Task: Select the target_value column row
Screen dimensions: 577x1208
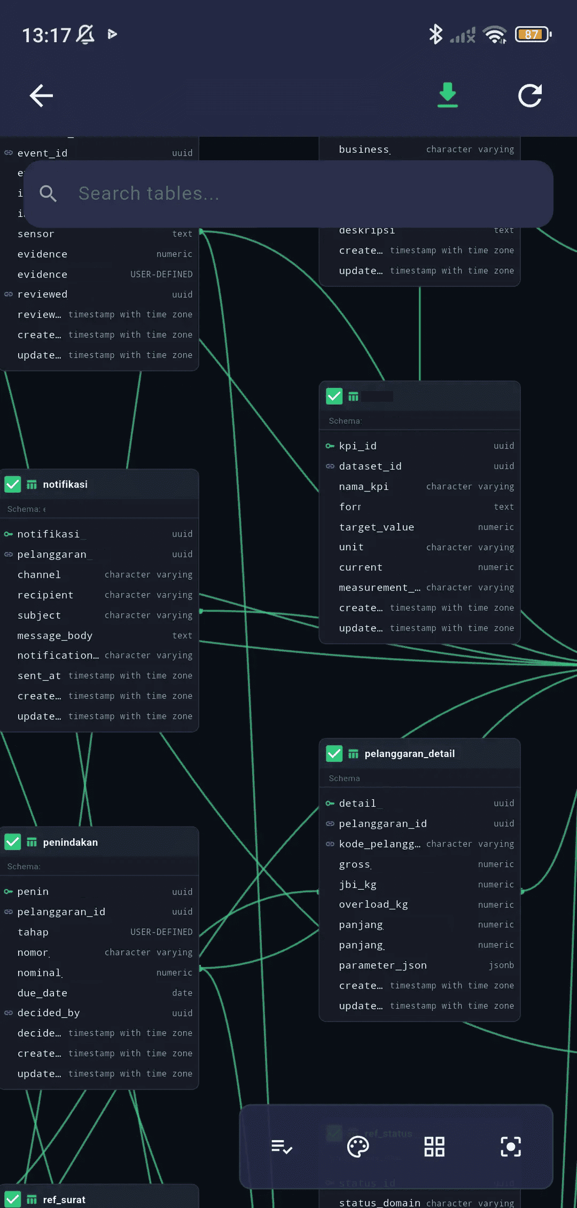Action: pyautogui.click(x=420, y=527)
